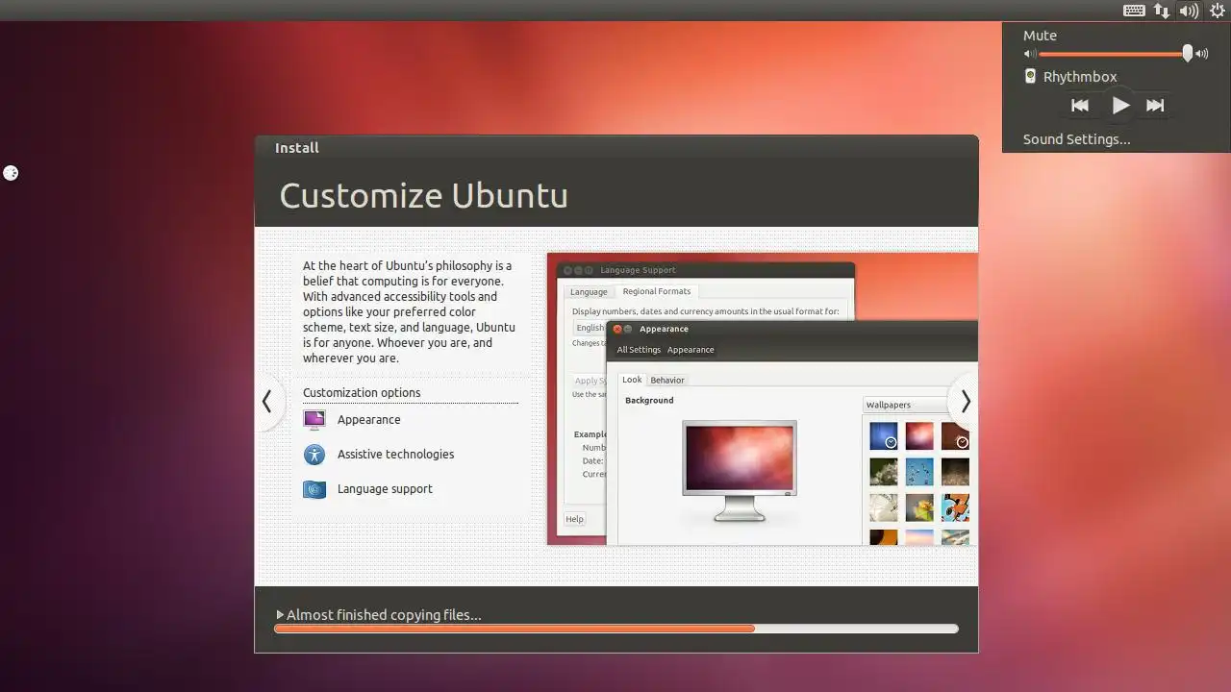1231x692 pixels.
Task: Launch Rhythmbox from the sound menu
Action: pos(1080,77)
